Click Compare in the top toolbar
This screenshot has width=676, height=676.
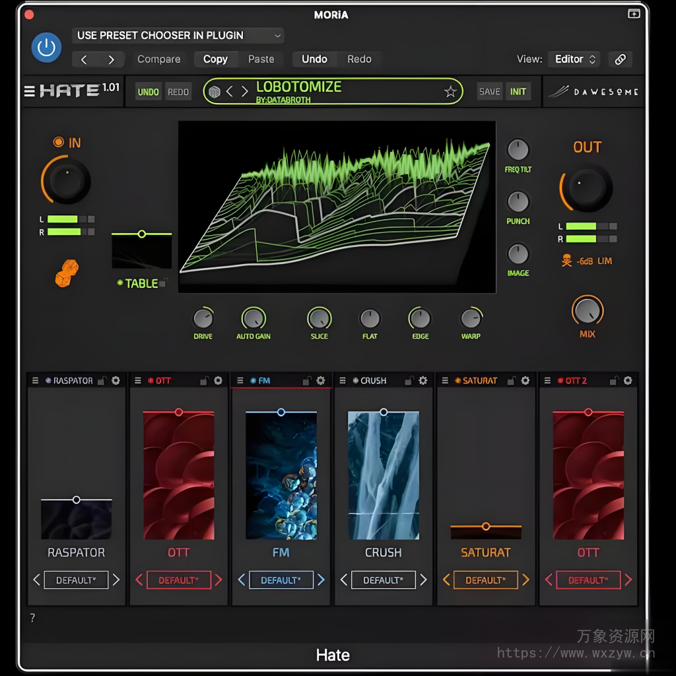click(x=158, y=59)
